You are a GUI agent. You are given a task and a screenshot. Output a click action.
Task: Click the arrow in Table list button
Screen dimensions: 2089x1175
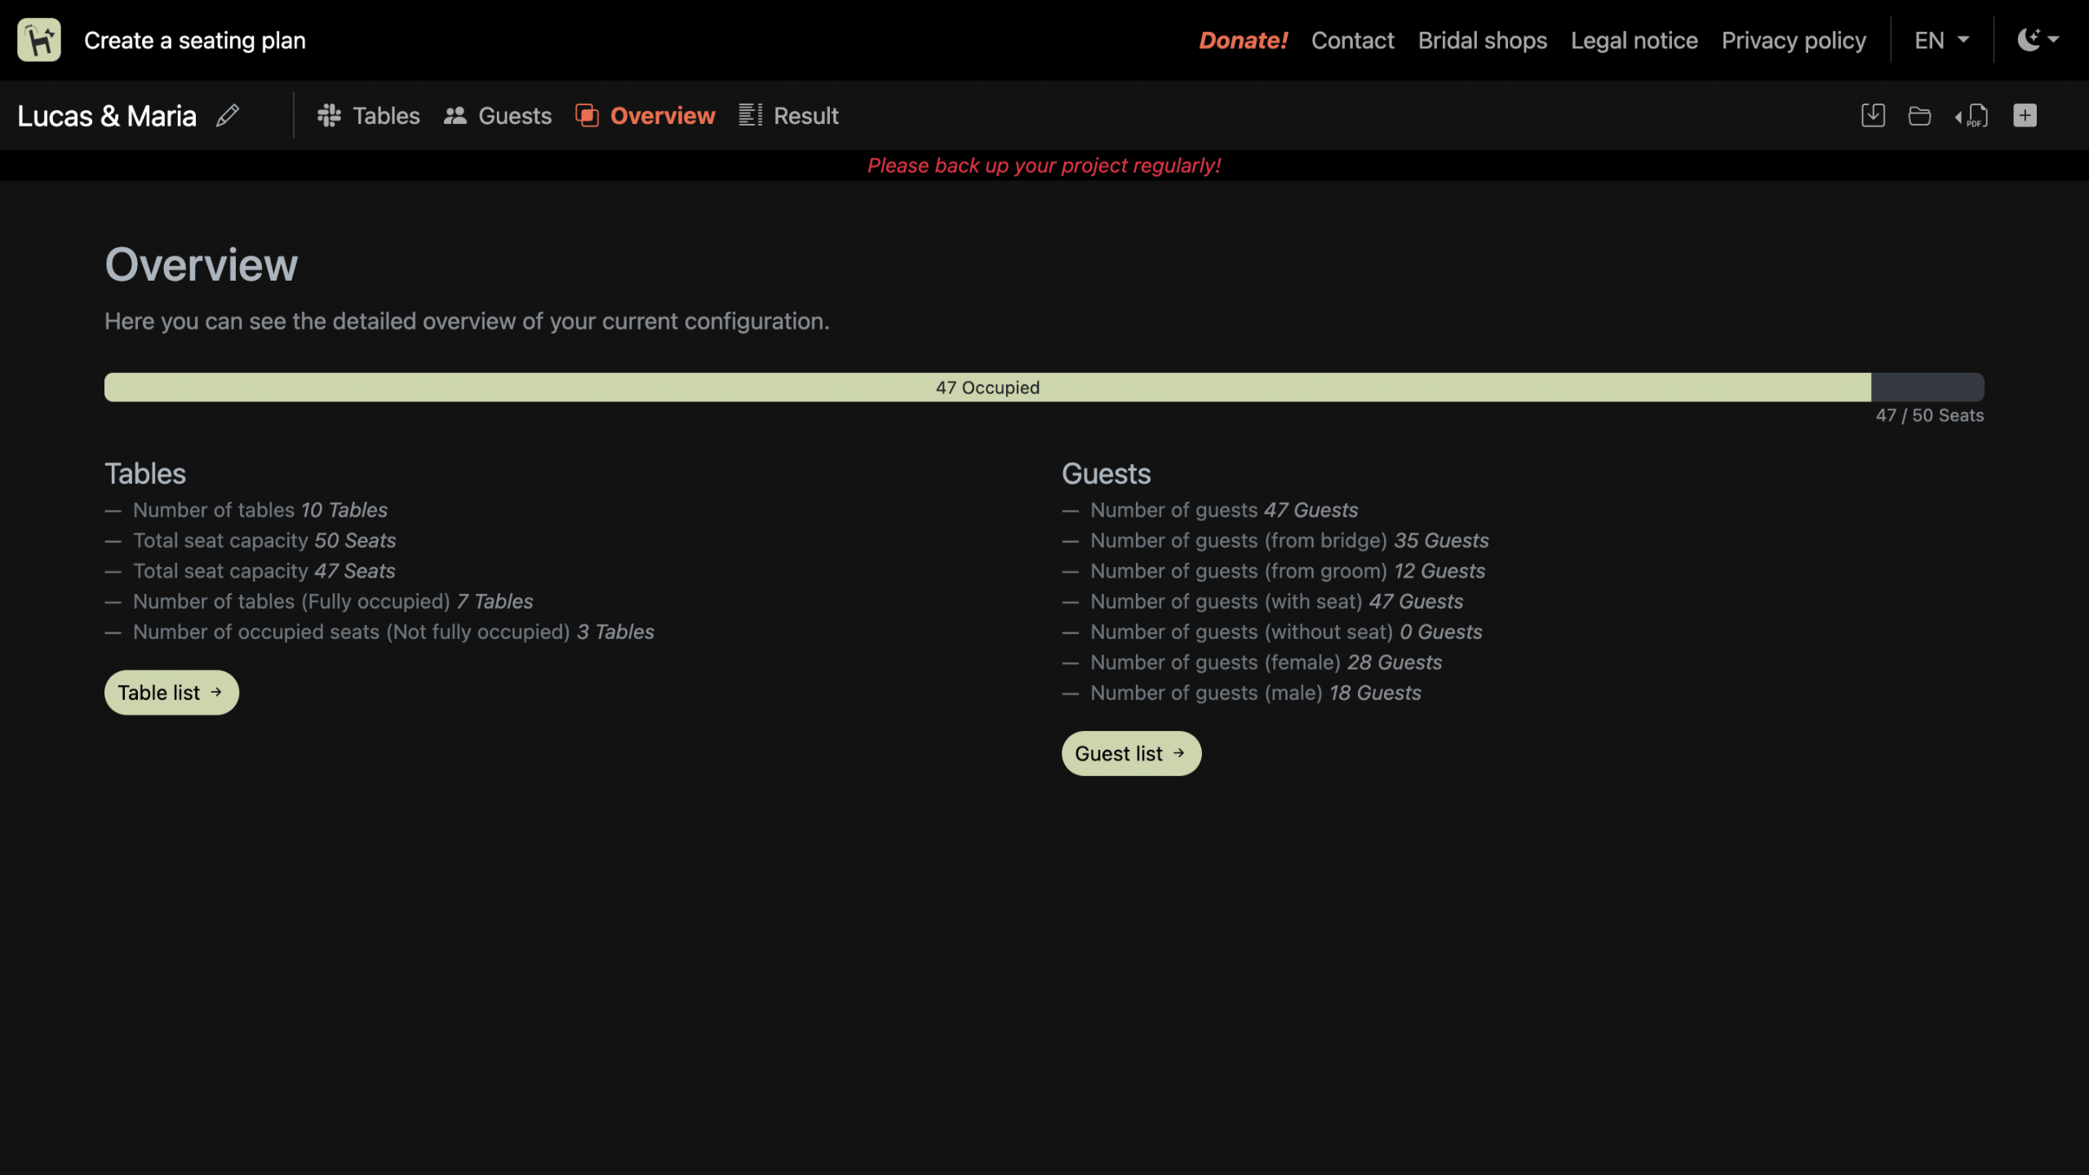pyautogui.click(x=216, y=692)
